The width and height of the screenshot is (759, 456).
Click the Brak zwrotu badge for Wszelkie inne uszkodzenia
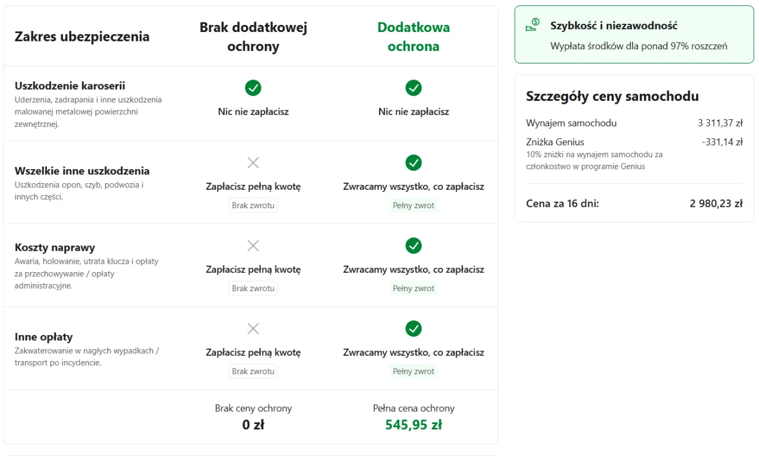pos(253,205)
